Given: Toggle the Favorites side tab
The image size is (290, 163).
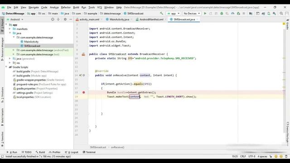Looking at the screenshot, I should point(2,139).
